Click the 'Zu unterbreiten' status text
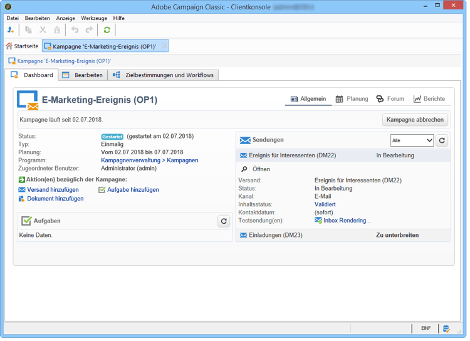 [x=397, y=236]
